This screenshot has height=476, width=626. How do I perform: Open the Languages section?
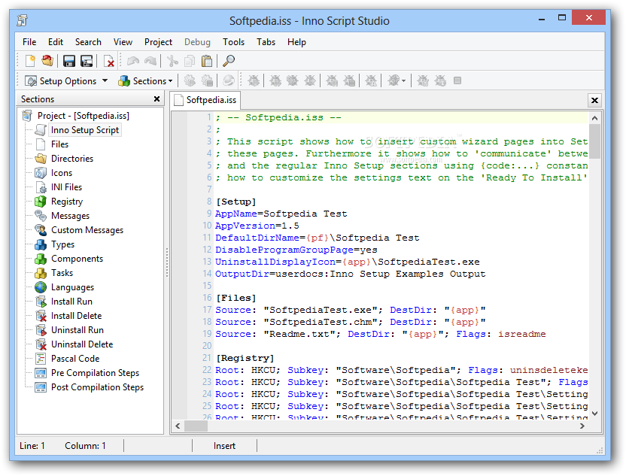tap(73, 287)
